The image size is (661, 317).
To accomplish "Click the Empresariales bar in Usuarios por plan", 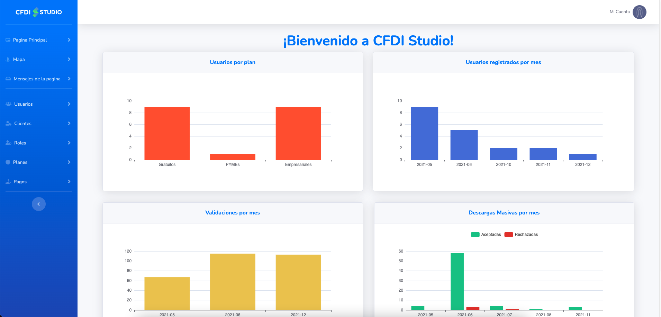I will tap(298, 133).
